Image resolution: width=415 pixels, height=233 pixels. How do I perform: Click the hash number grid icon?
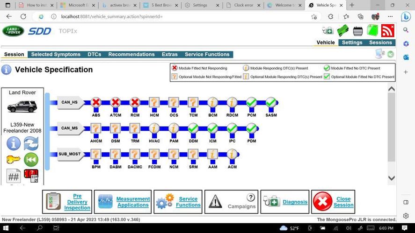click(14, 176)
